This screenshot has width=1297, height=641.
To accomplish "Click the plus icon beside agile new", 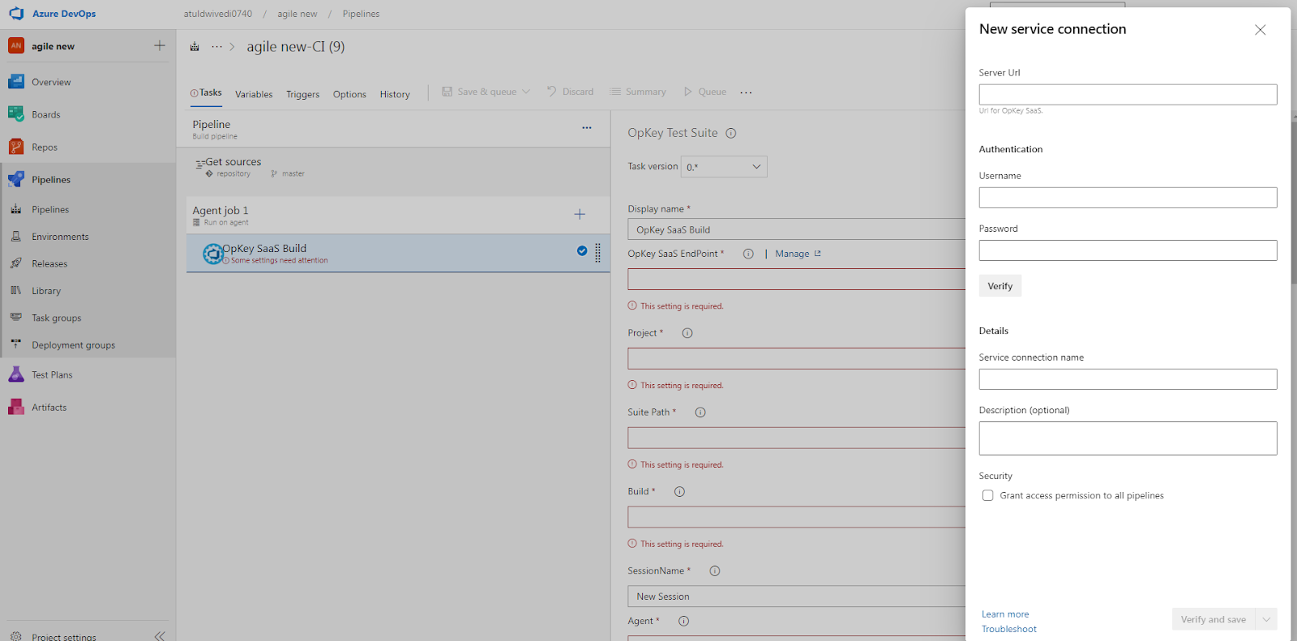I will (x=160, y=45).
